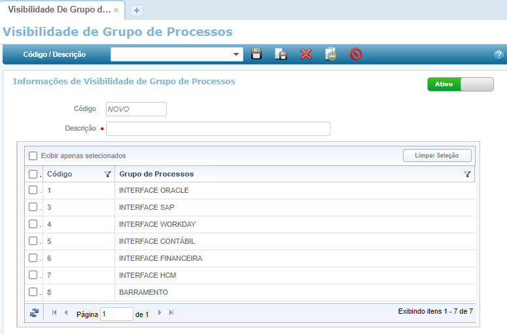
Task: Click the new record document icon
Action: point(331,54)
